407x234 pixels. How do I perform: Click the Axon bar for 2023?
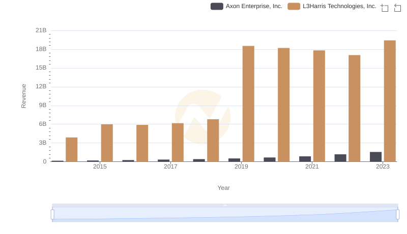(375, 157)
